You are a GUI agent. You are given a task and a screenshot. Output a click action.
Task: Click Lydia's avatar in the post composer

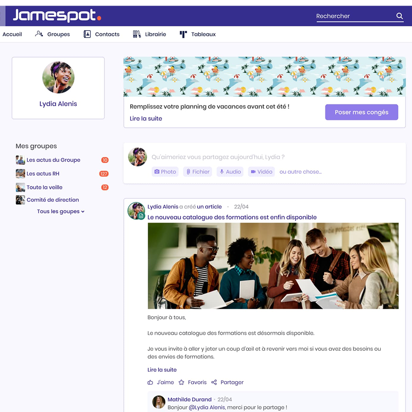[138, 157]
